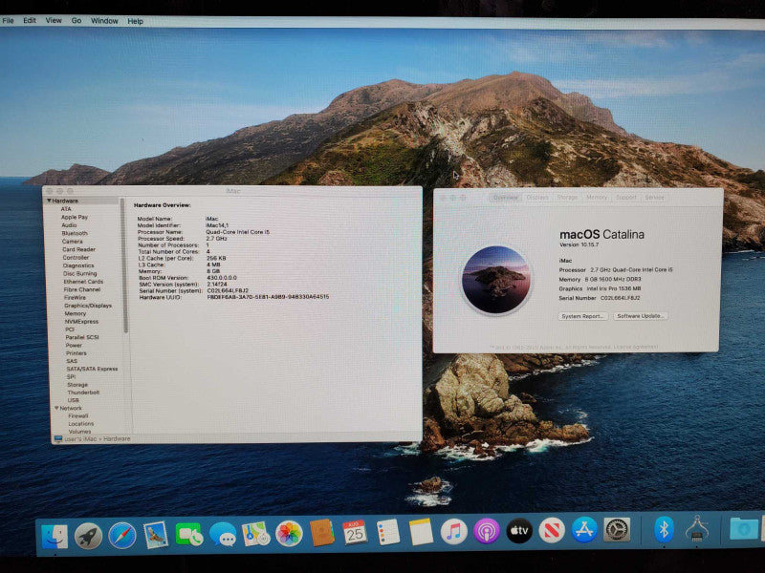Viewport: 765px width, 573px height.
Task: Open Photos pinwheel icon in Dock
Action: pos(289,533)
